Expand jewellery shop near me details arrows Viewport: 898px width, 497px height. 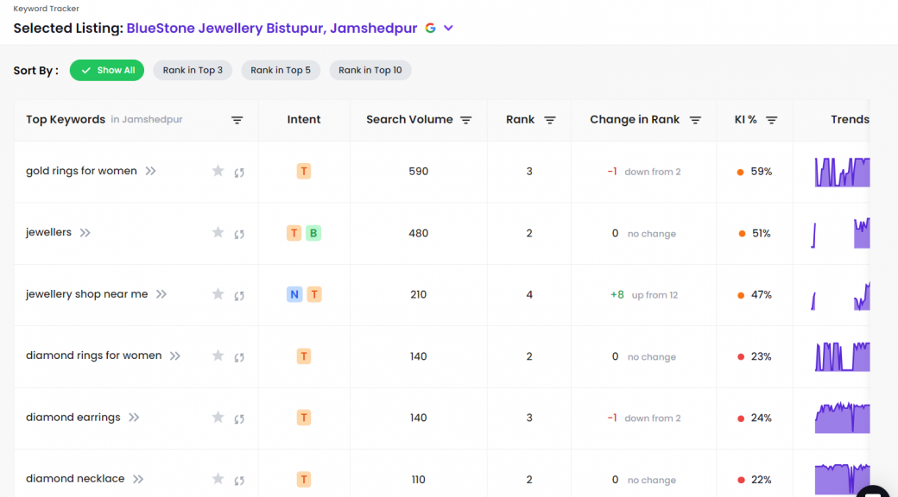pyautogui.click(x=161, y=294)
